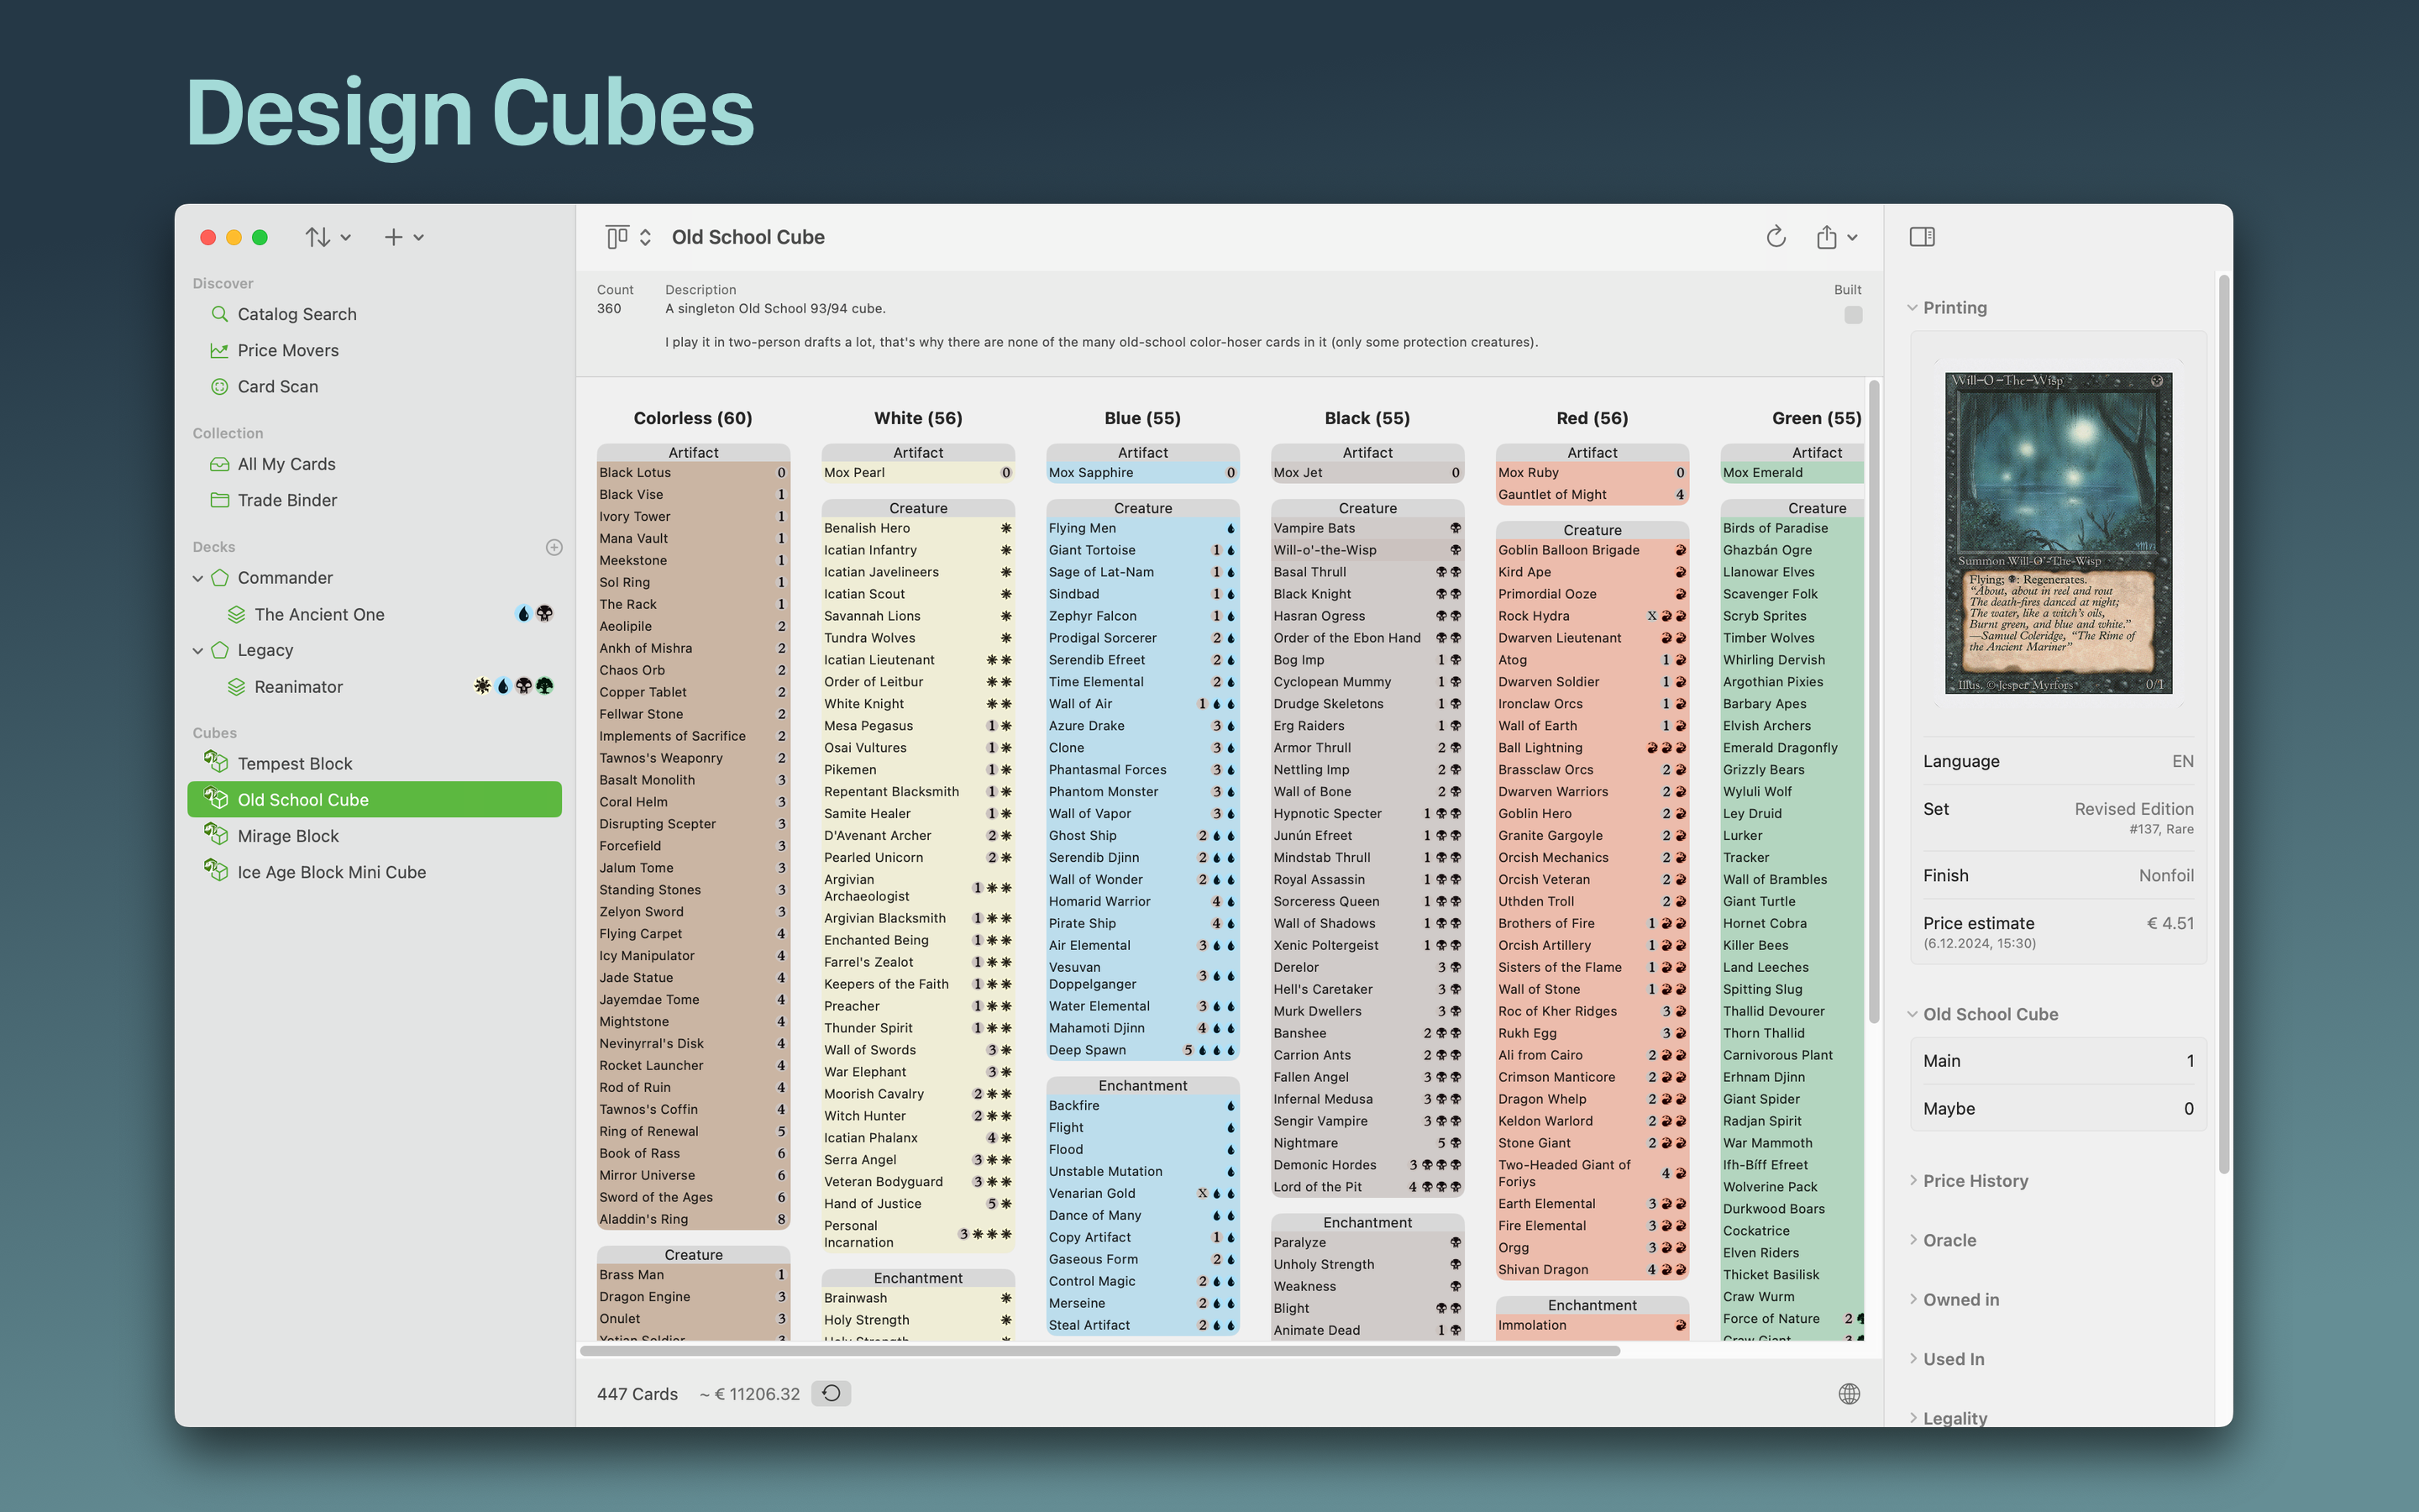The image size is (2419, 1512).
Task: Click the Card Scan icon
Action: pos(219,386)
